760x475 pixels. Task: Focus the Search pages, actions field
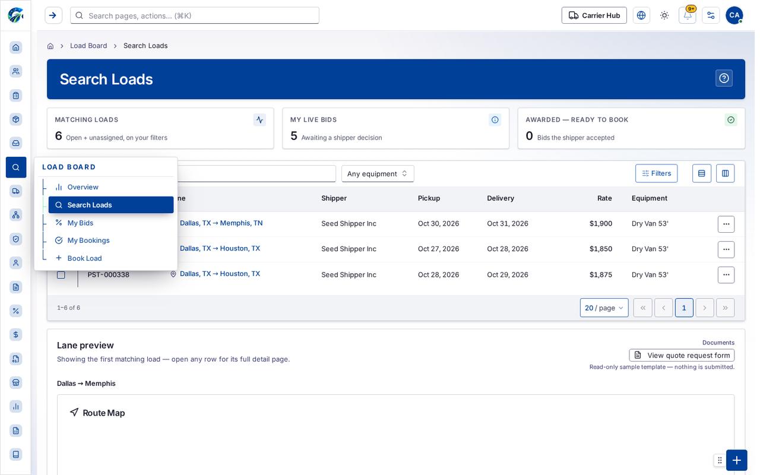(195, 15)
